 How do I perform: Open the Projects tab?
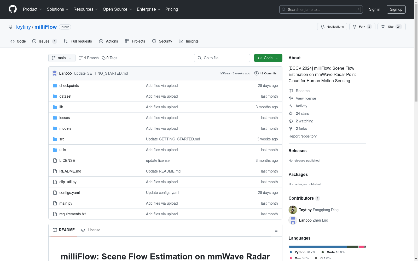135,41
